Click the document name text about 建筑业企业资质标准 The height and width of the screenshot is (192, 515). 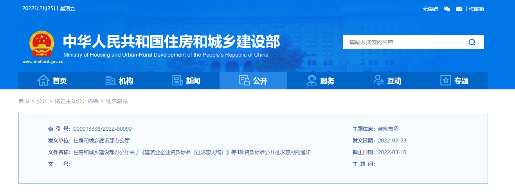tap(192, 152)
